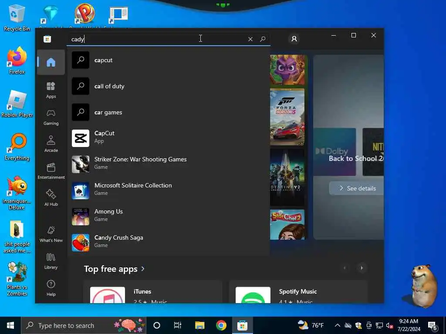This screenshot has height=334, width=446.
Task: Show hidden system tray icons
Action: (x=338, y=325)
